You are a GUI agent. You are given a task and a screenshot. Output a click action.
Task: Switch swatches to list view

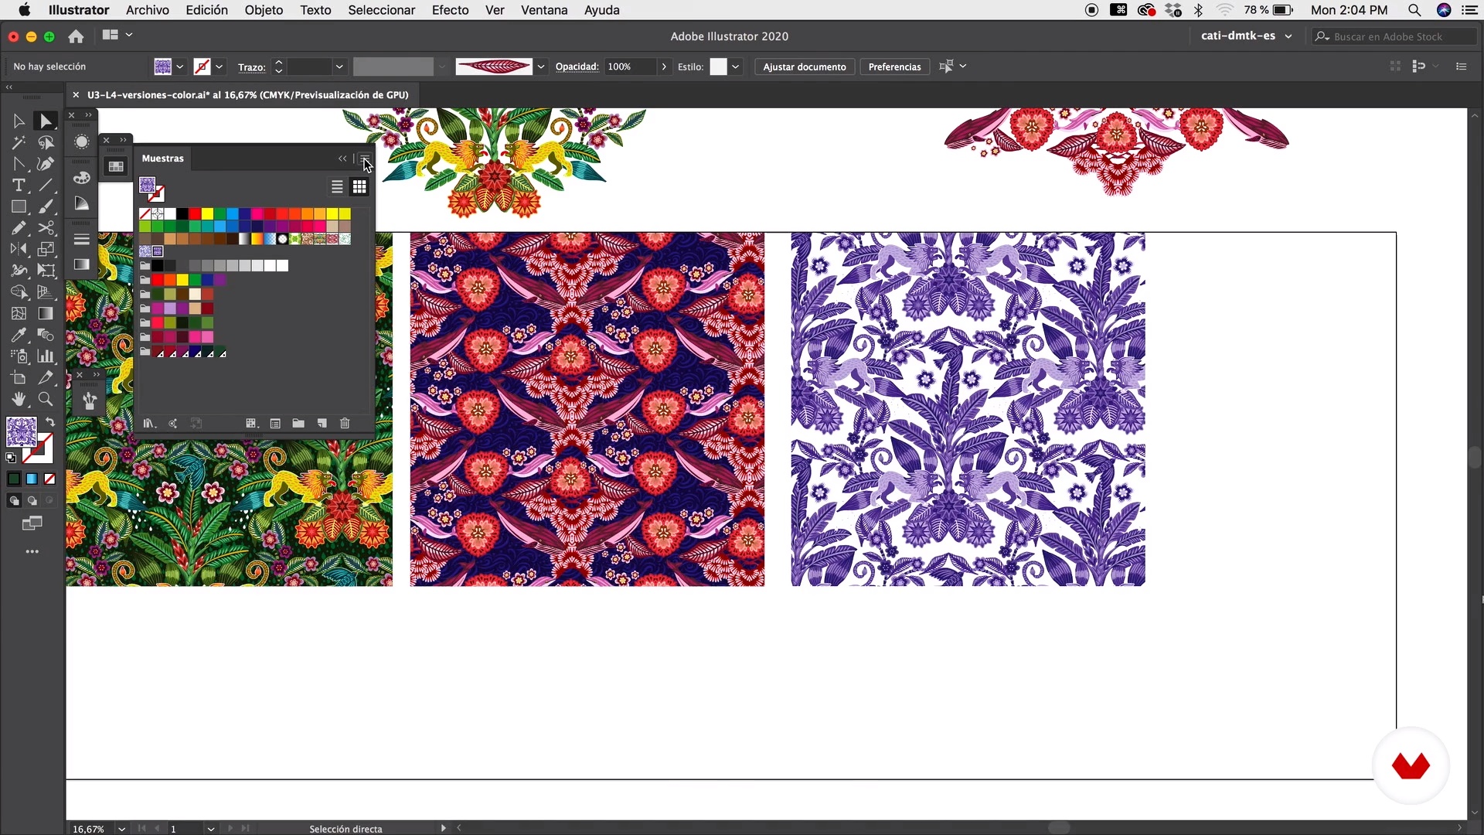pos(337,187)
